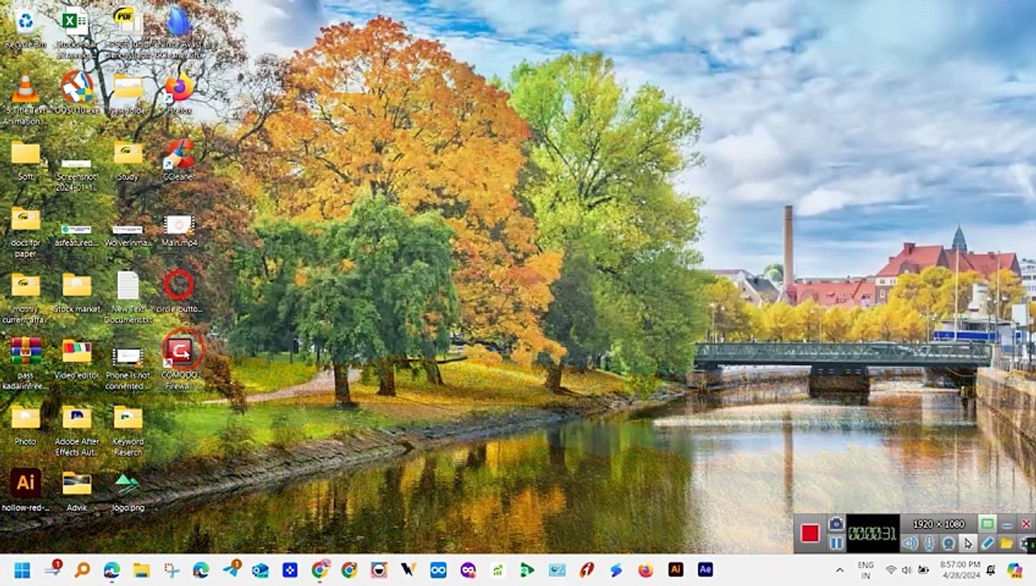Select the OOSU10.exe desktop icon

77,93
